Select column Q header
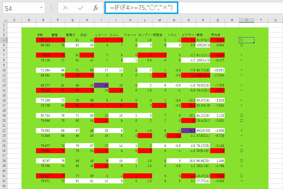This screenshot has height=189, width=283. tap(218, 20)
